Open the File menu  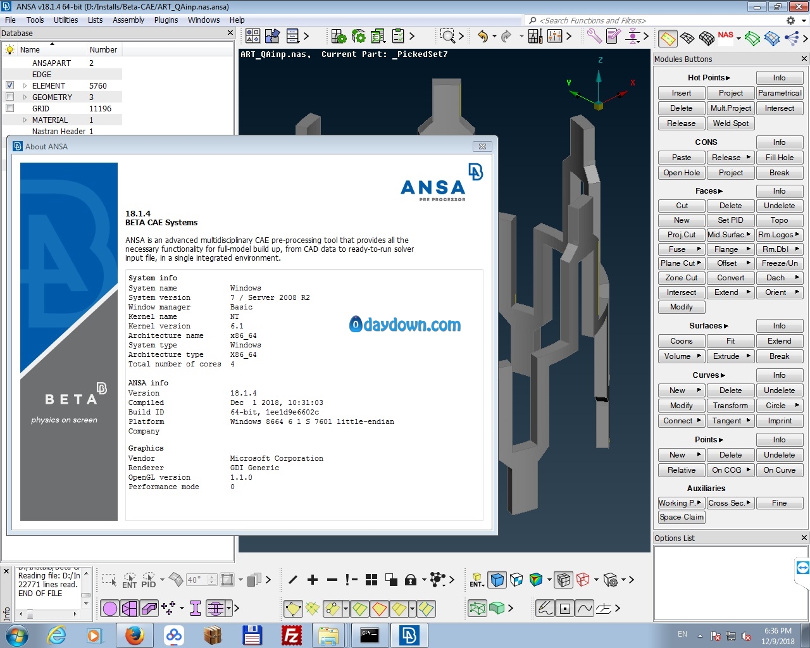click(x=10, y=20)
